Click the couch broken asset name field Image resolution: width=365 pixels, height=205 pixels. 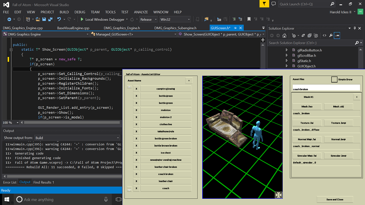tap(326, 88)
